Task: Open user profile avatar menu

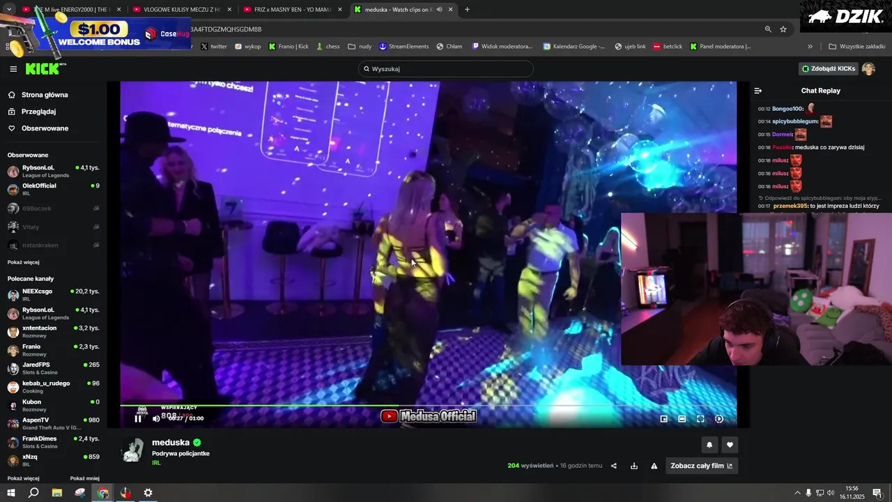Action: [868, 69]
